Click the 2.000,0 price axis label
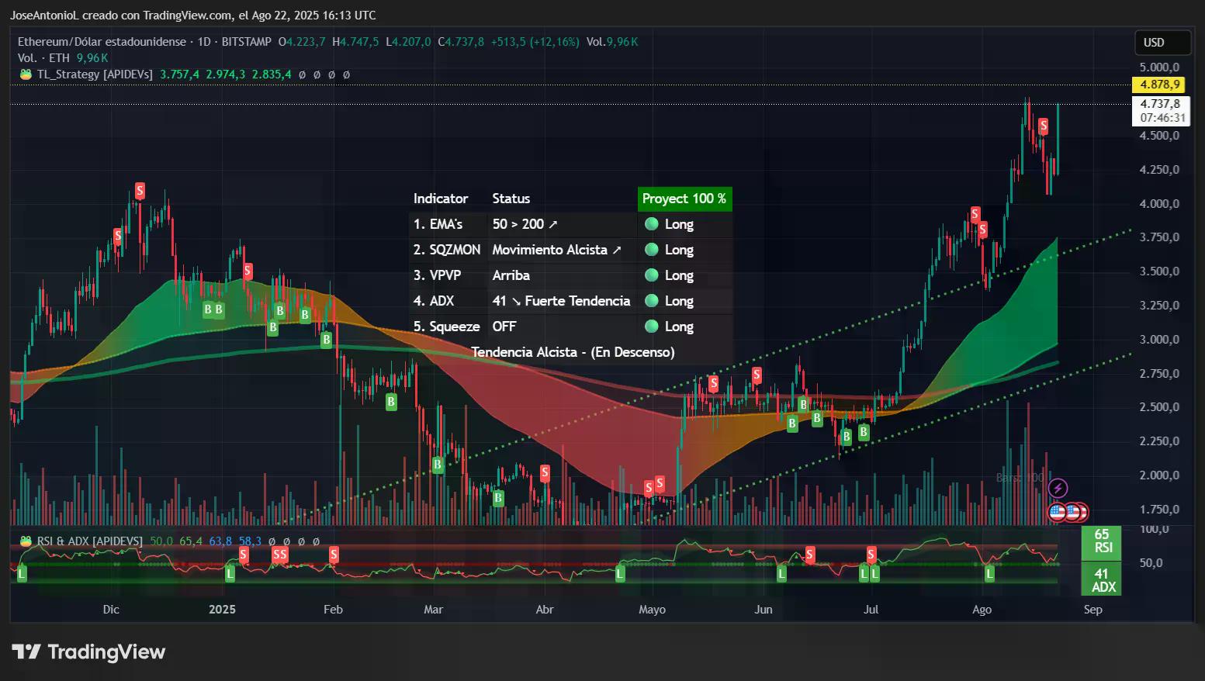This screenshot has height=681, width=1205. click(1159, 475)
